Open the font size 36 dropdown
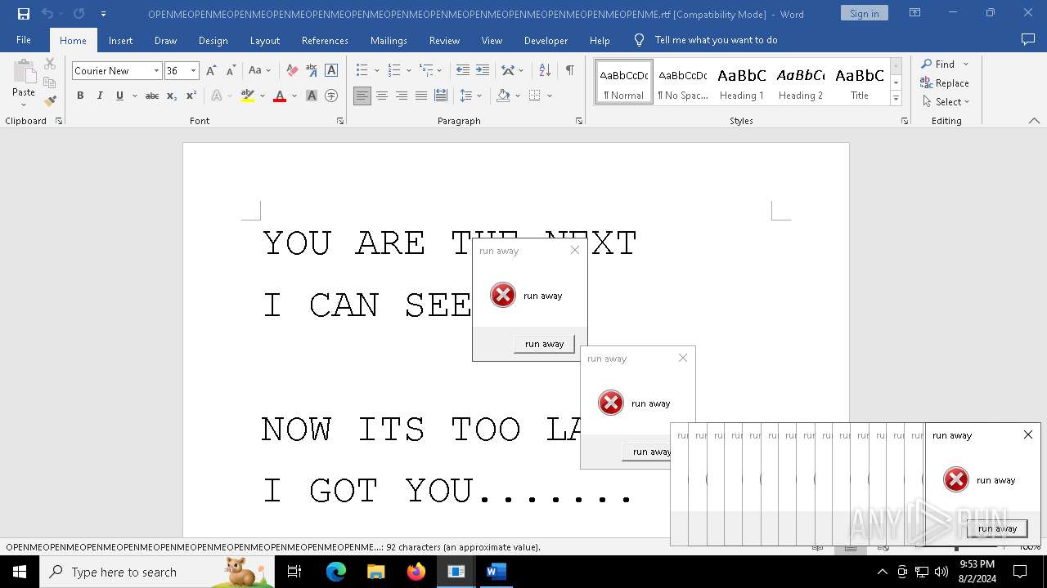This screenshot has height=588, width=1047. pyautogui.click(x=194, y=71)
